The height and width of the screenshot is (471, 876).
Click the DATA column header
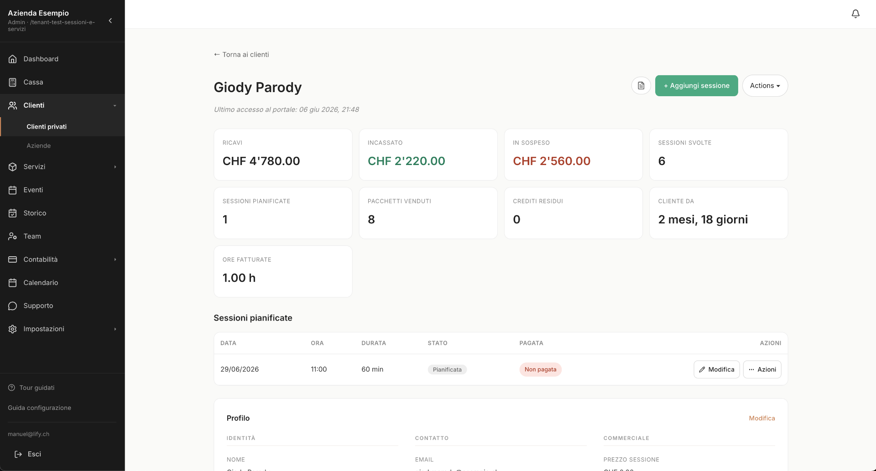tap(228, 343)
